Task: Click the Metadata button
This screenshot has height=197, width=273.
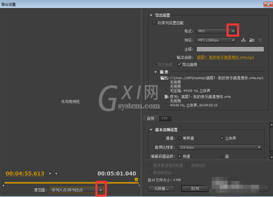Action: [x=161, y=188]
